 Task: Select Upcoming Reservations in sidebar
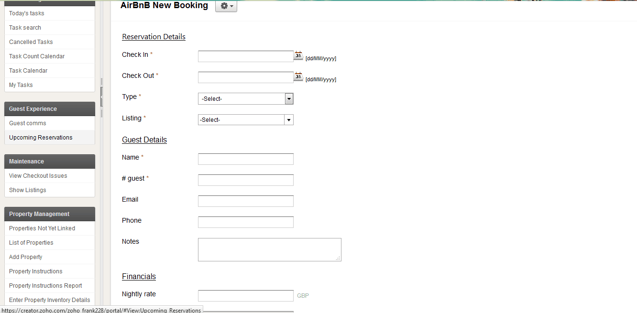pos(50,138)
